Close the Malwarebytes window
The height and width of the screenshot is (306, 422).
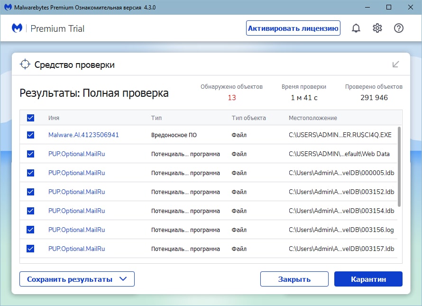[411, 7]
